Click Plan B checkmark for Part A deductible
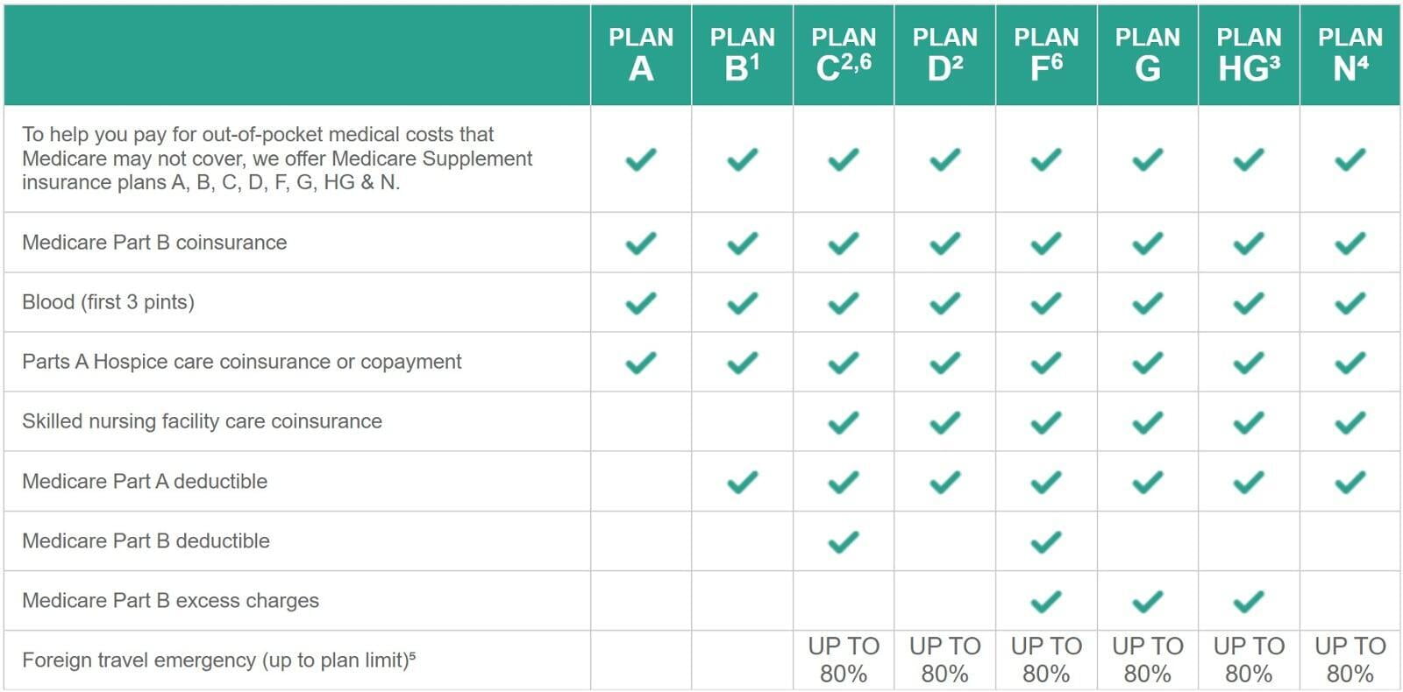This screenshot has height=692, width=1403. 743,482
